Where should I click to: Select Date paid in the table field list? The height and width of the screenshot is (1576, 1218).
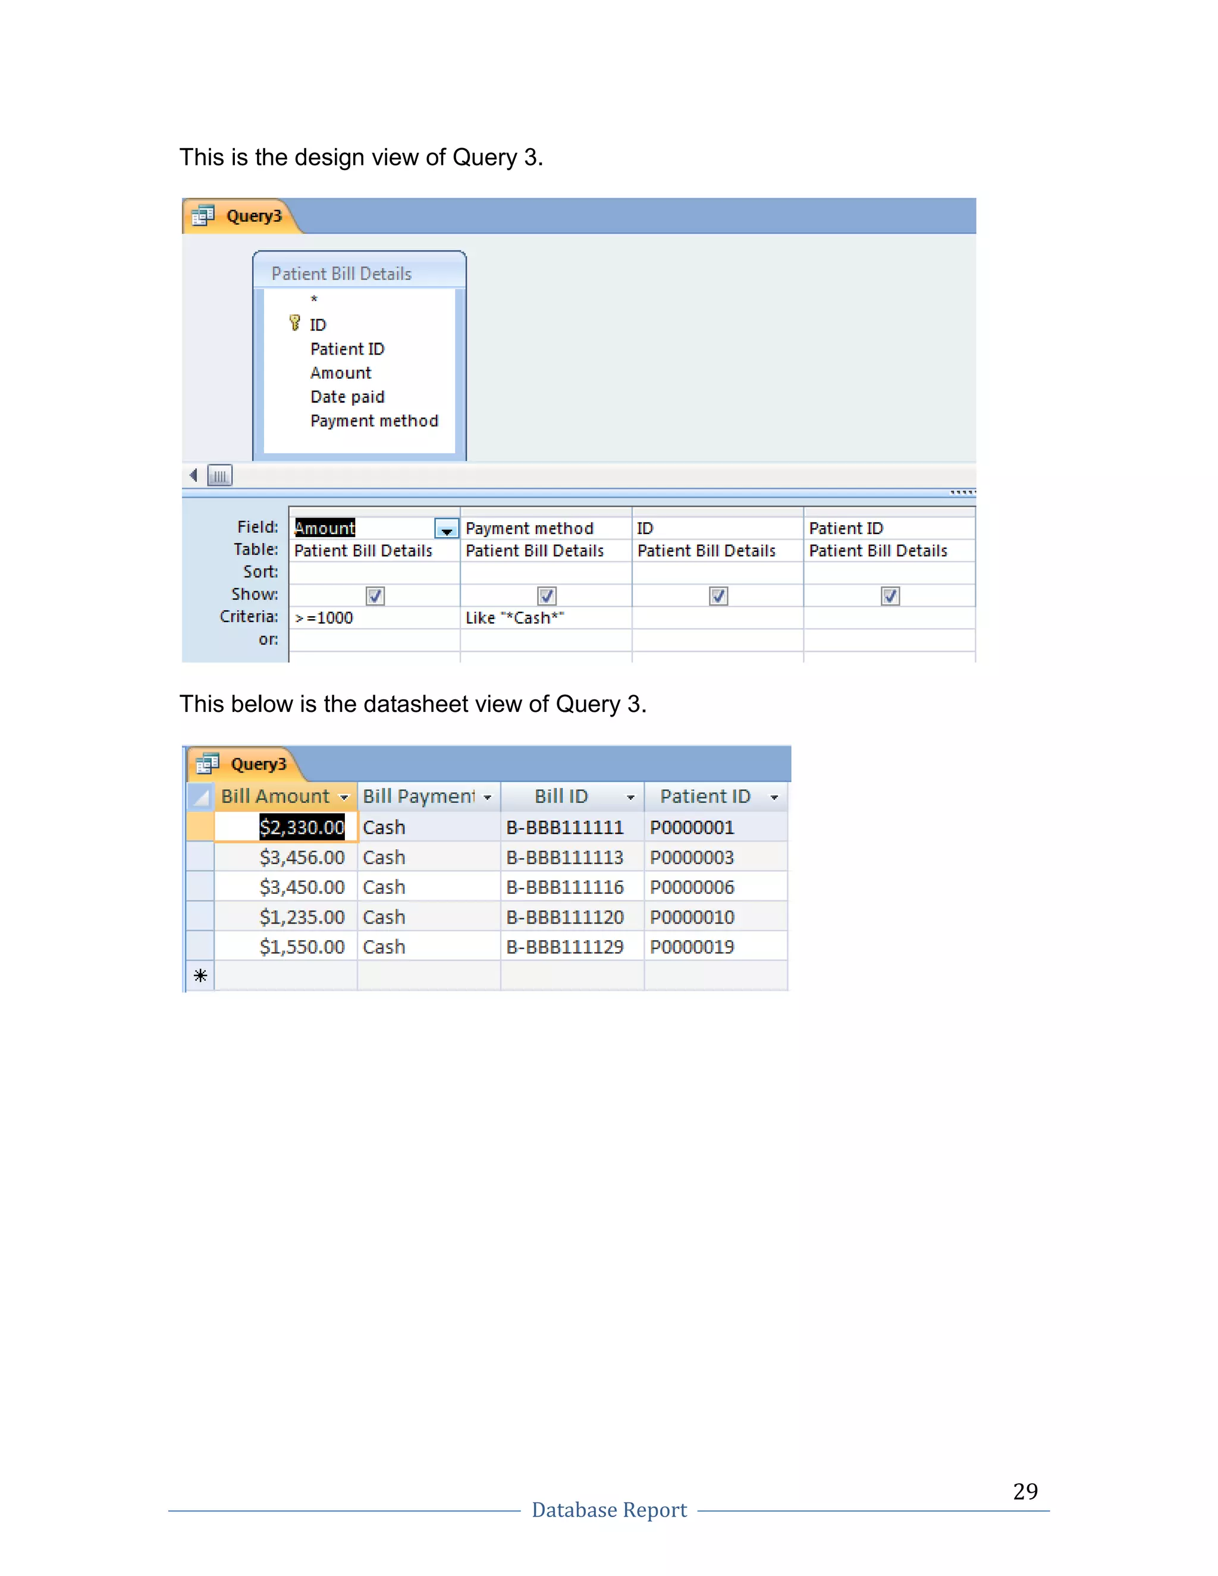pyautogui.click(x=347, y=397)
